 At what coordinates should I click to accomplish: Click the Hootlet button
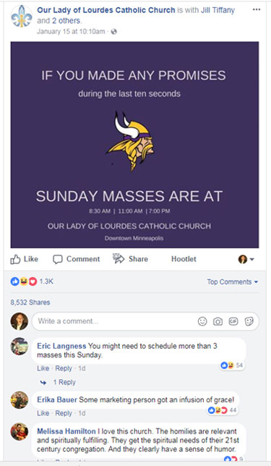click(184, 259)
